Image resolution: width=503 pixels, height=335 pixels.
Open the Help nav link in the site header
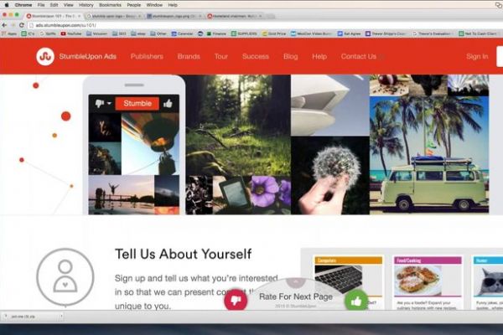coord(319,56)
